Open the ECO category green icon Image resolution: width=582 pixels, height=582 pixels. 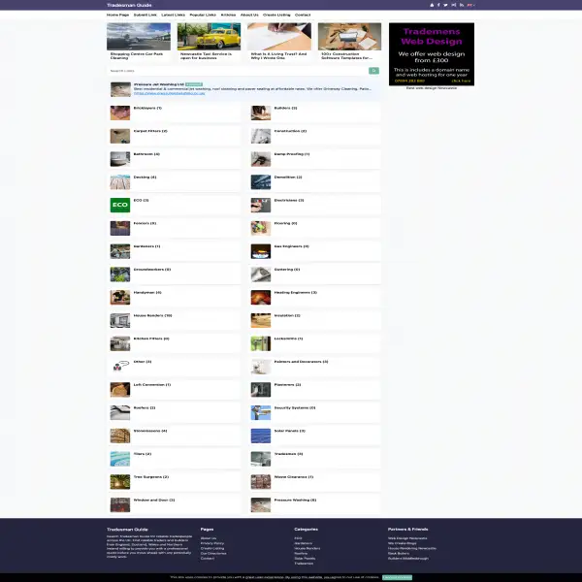120,205
